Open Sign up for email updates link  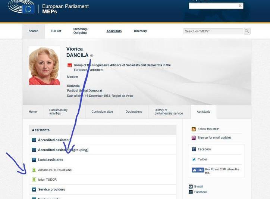(214, 138)
